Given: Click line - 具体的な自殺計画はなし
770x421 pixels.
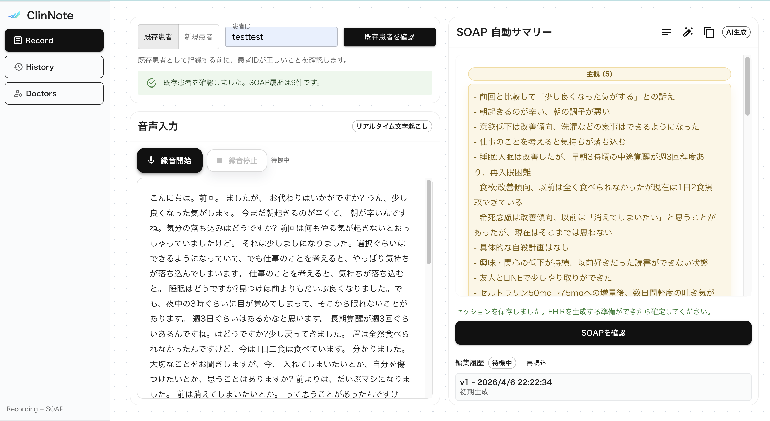Looking at the screenshot, I should pos(521,248).
